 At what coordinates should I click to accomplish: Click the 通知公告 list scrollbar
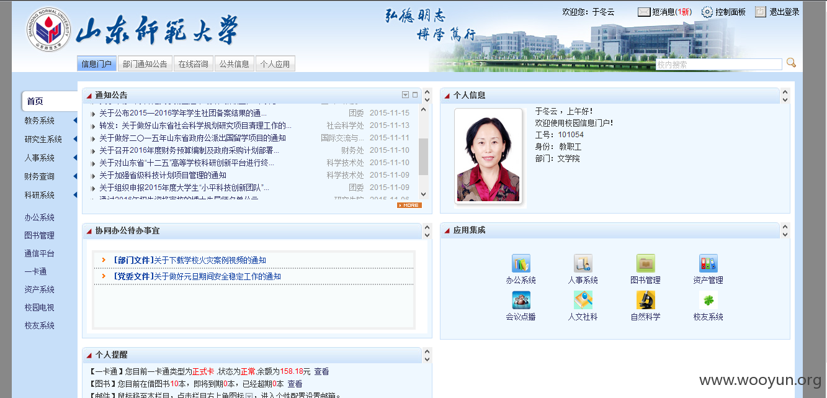click(424, 156)
